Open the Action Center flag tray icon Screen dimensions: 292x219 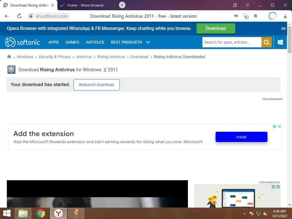click(x=252, y=214)
